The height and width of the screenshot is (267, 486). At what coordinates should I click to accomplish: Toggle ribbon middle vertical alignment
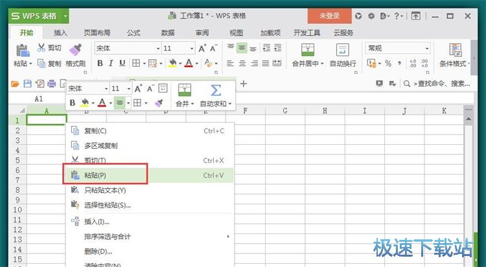point(242,48)
